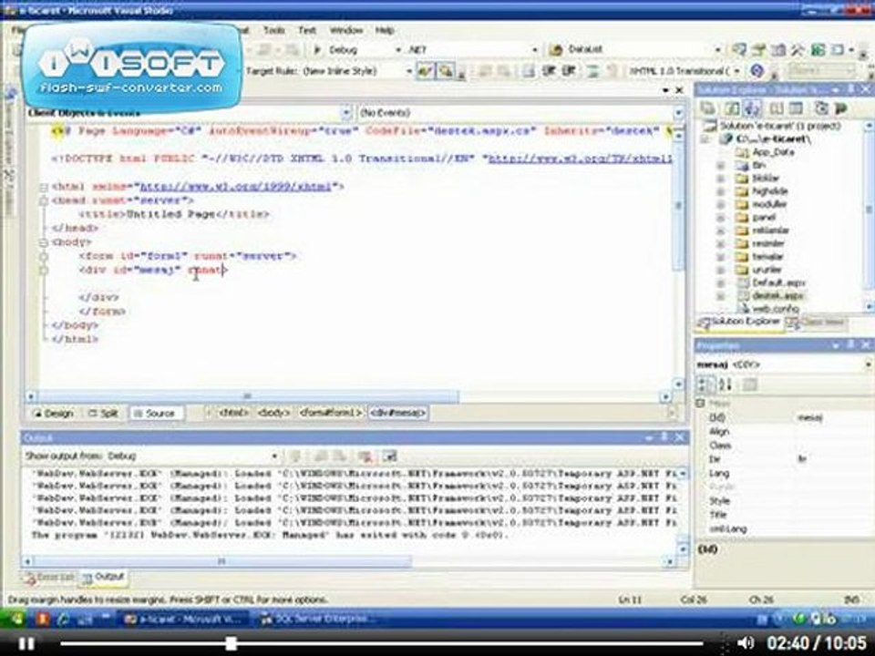Open the Target Rule dropdown
This screenshot has width=875, height=656.
point(409,71)
